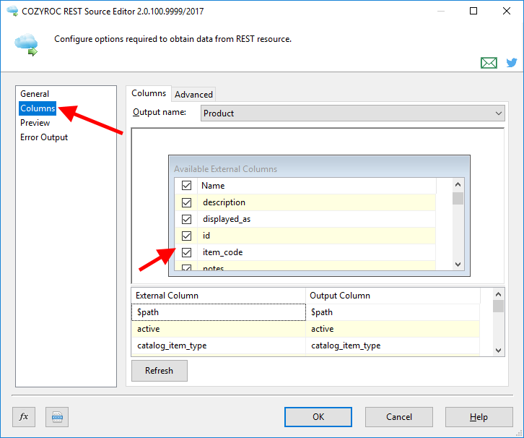Open the General page in sidebar

pyautogui.click(x=35, y=94)
